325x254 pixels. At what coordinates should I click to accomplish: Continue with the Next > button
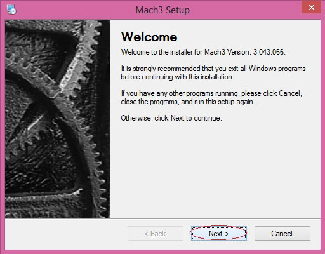click(219, 234)
